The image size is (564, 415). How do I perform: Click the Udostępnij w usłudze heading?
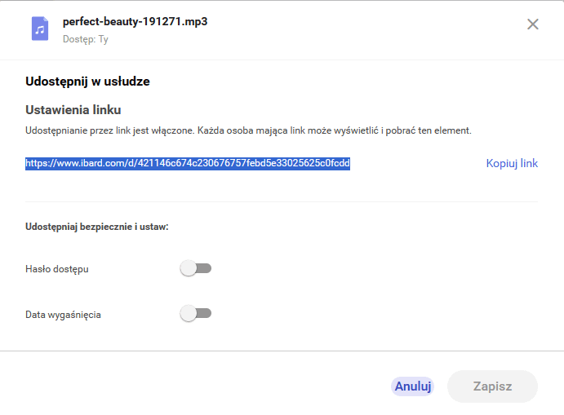(87, 81)
